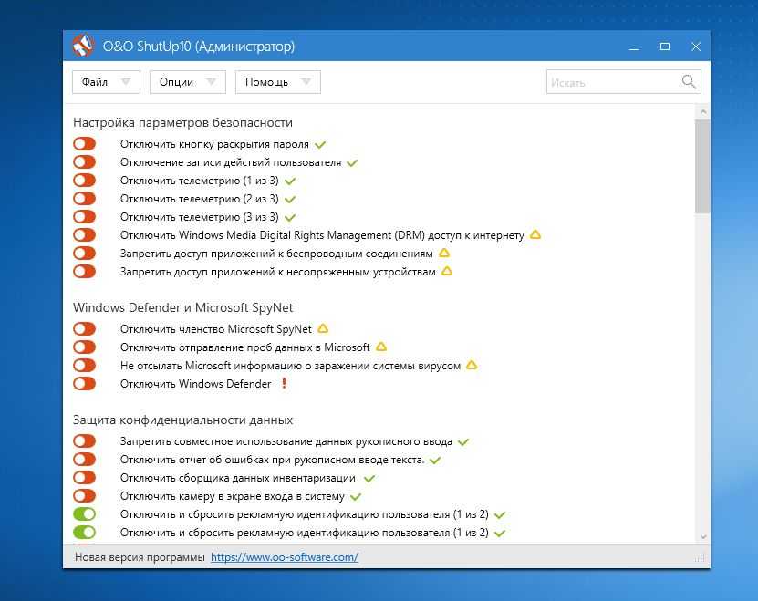Click the scroll down arrow of settings list
Image resolution: width=758 pixels, height=601 pixels.
tap(702, 537)
